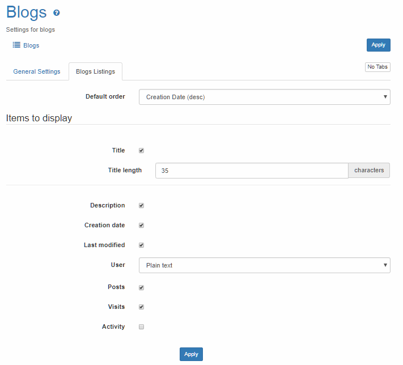The height and width of the screenshot is (365, 403).
Task: Expand the User display dropdown
Action: (264, 265)
